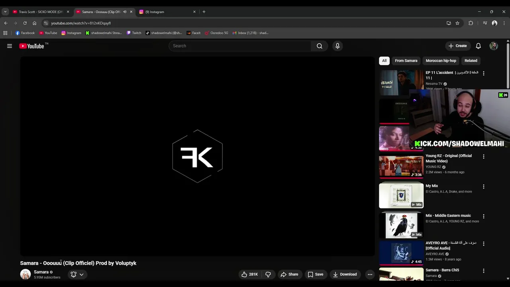Open Mix - Middle Eastern music title
Screen dimensions: 510x287
(x=448, y=216)
